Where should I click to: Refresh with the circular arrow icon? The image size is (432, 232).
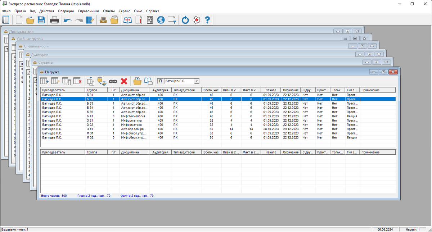(x=185, y=20)
